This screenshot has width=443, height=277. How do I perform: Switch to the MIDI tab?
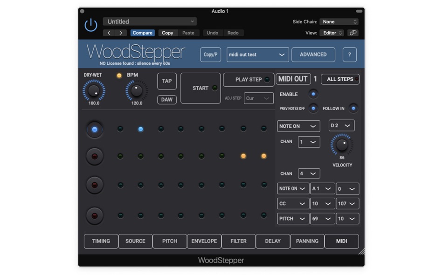pyautogui.click(x=341, y=241)
